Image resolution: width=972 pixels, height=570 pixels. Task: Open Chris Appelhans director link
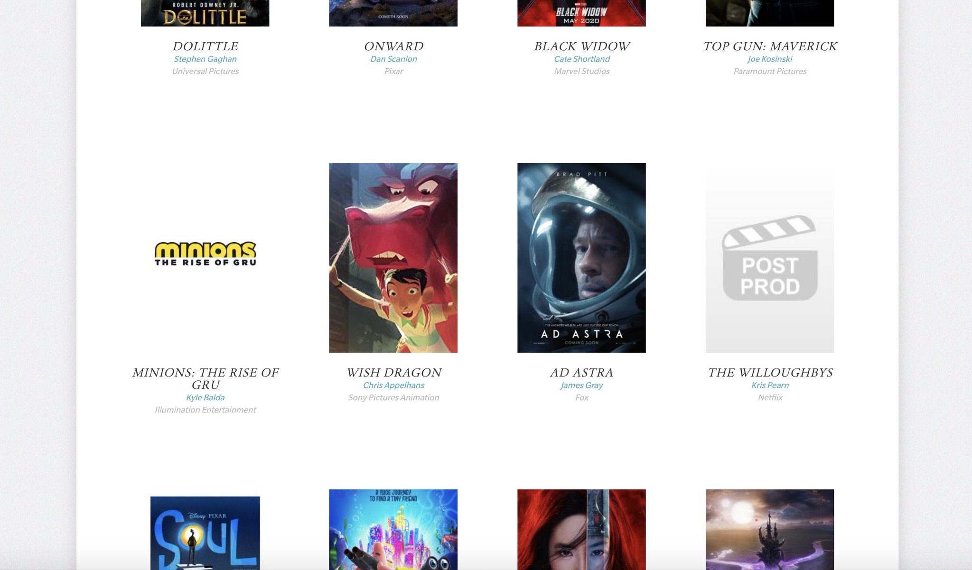pyautogui.click(x=393, y=385)
